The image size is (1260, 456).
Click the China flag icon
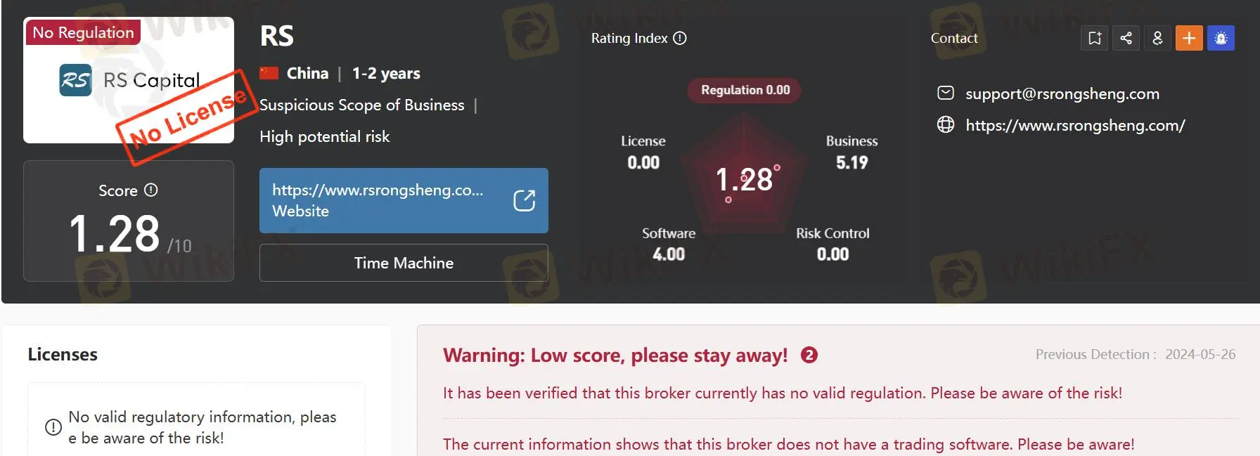tap(269, 73)
